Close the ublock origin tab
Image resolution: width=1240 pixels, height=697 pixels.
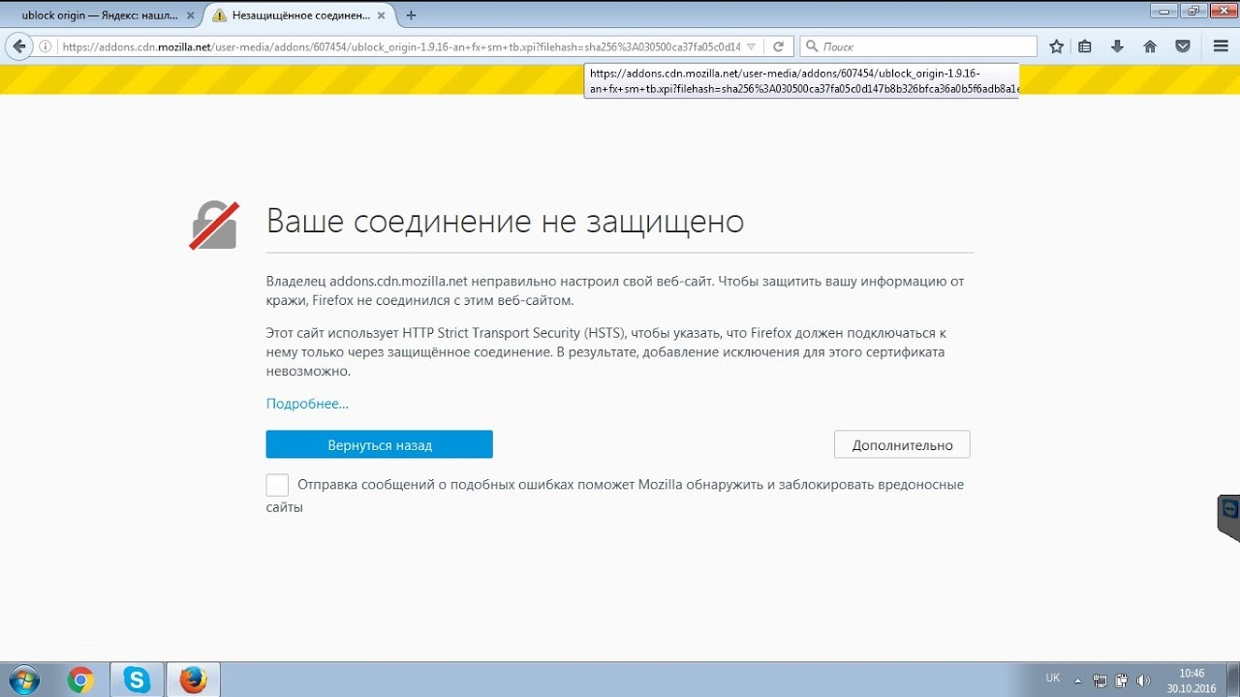pos(190,15)
